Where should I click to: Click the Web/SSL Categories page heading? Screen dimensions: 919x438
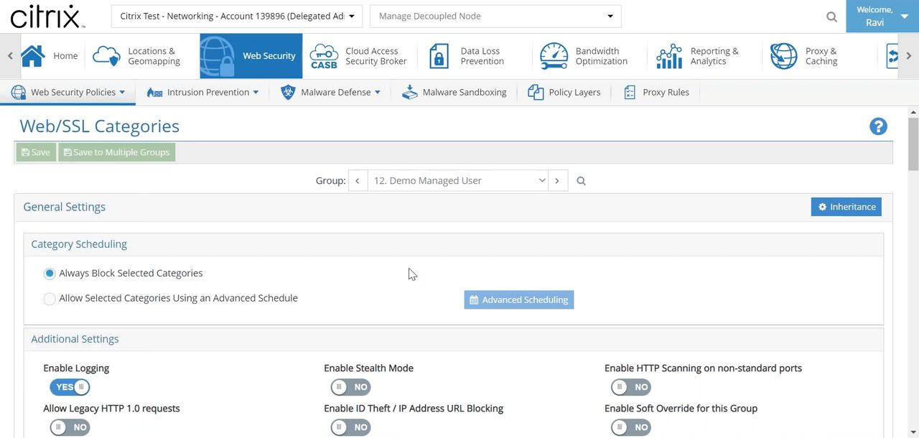click(x=99, y=126)
